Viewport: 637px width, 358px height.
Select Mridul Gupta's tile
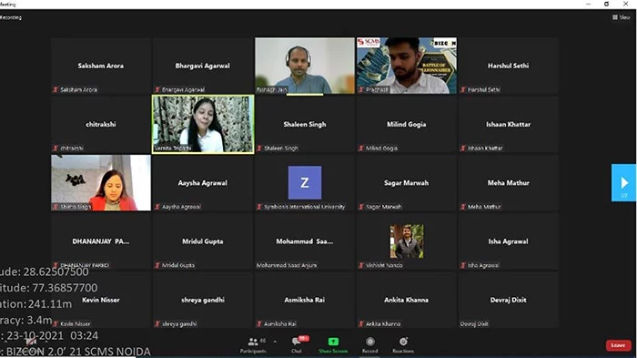click(x=203, y=241)
